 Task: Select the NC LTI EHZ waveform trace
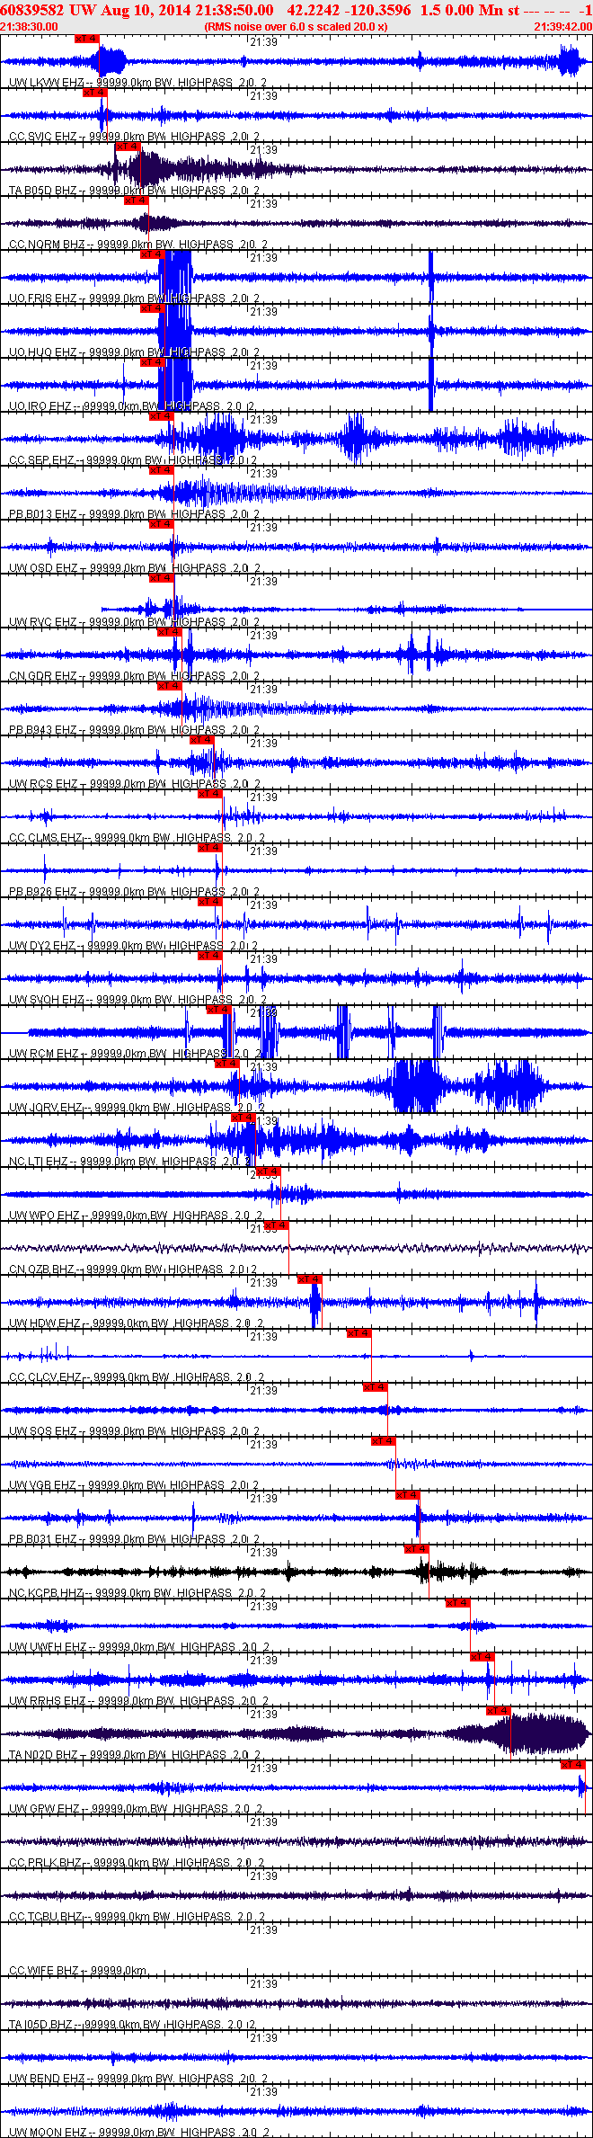click(296, 1140)
